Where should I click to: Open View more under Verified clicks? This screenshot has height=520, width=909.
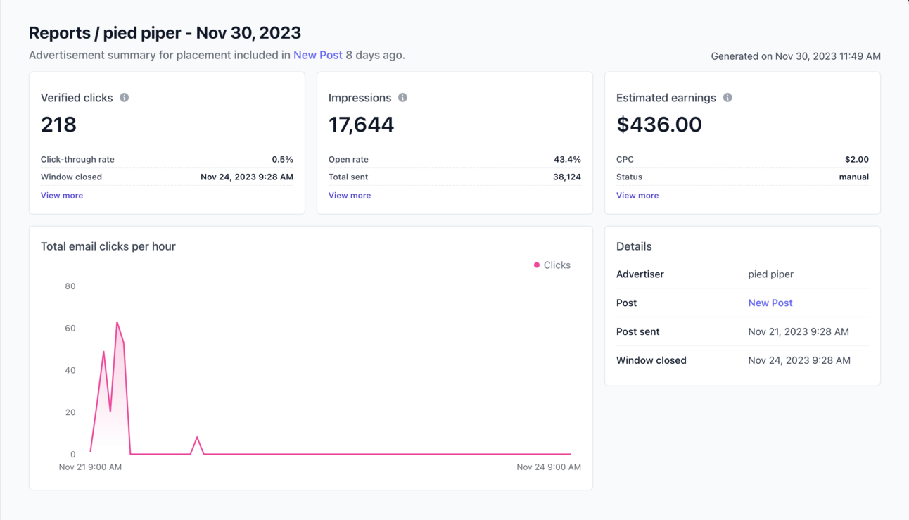(62, 196)
